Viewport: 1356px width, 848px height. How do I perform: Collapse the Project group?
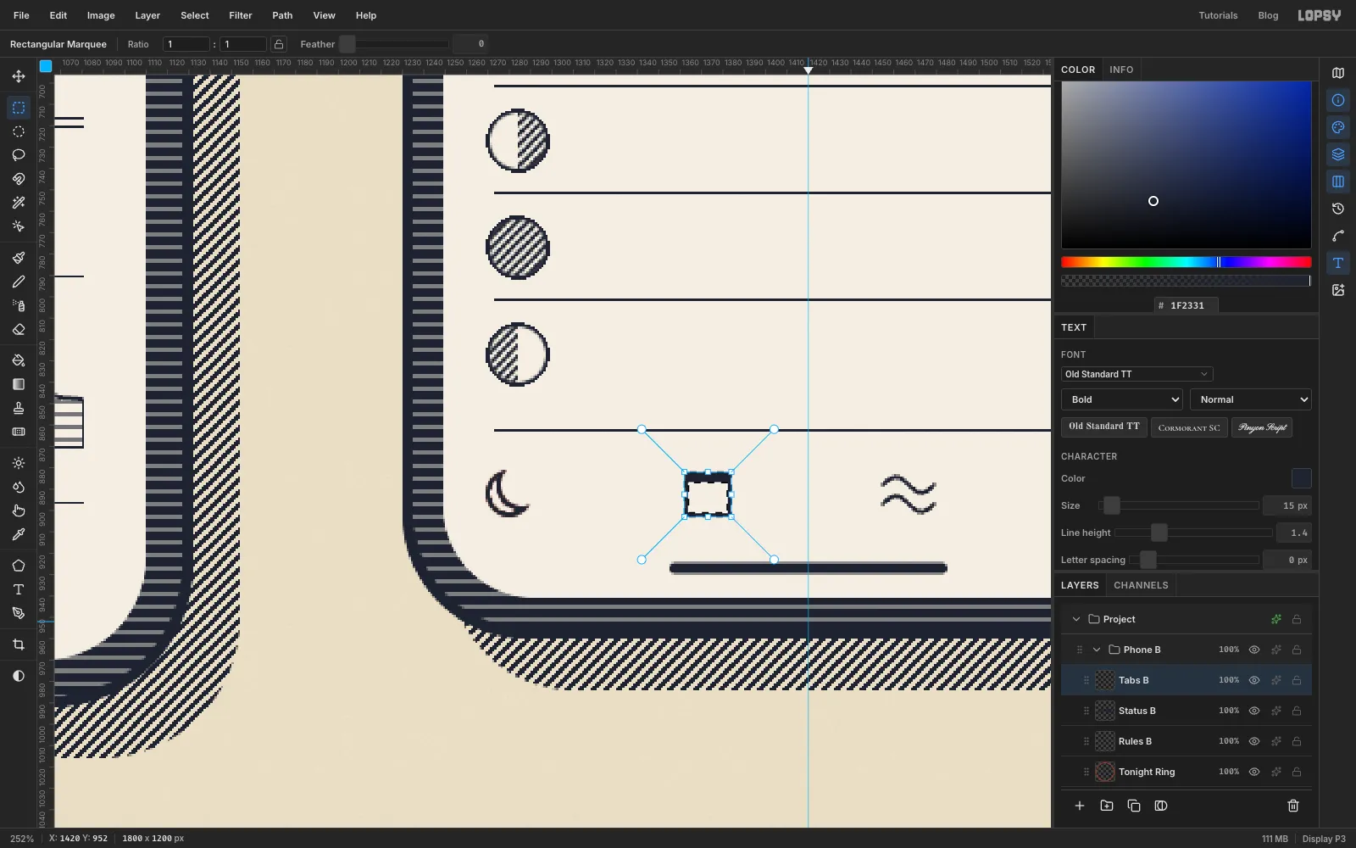1076,619
